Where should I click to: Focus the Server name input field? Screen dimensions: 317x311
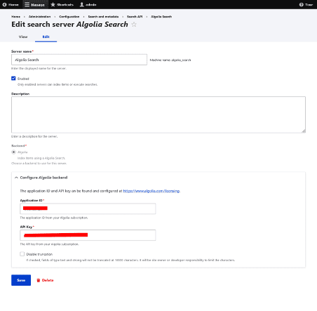(x=79, y=60)
